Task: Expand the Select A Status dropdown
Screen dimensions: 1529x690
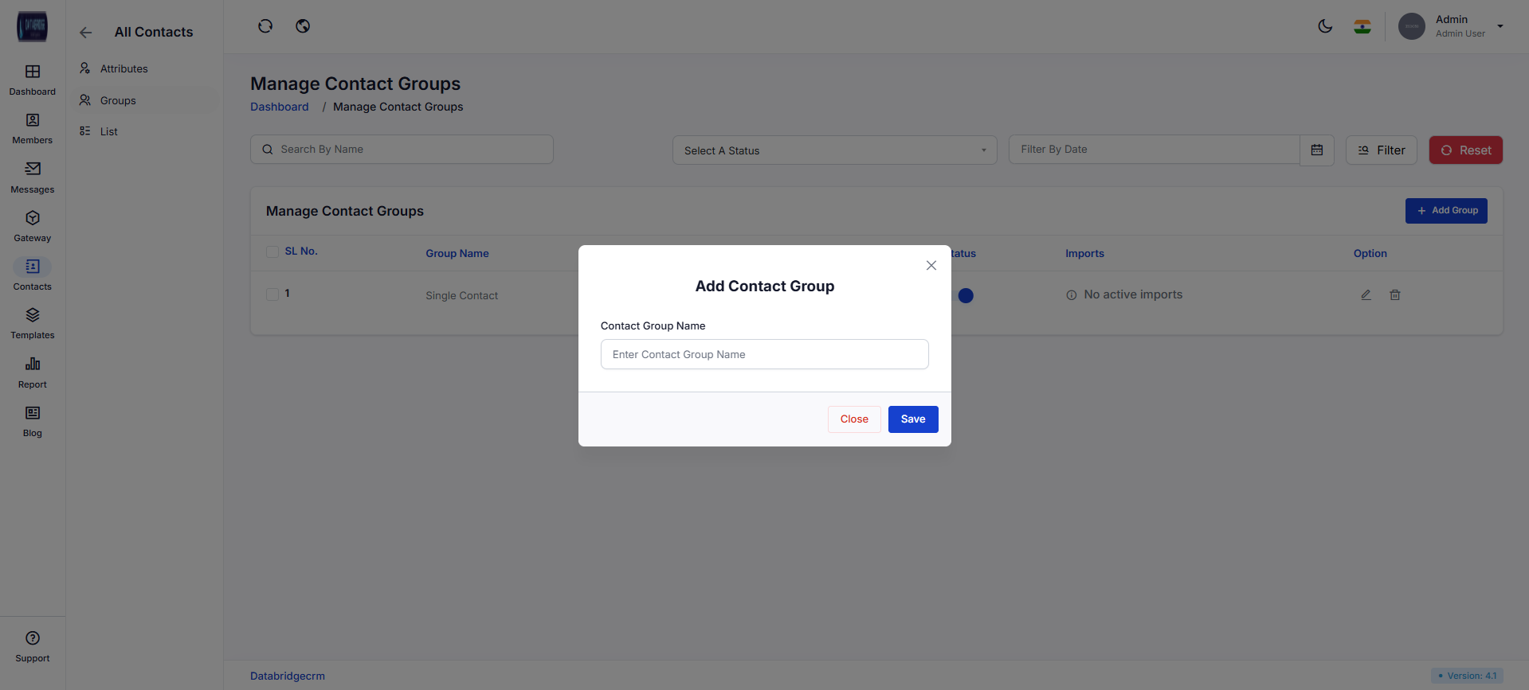Action: point(834,150)
